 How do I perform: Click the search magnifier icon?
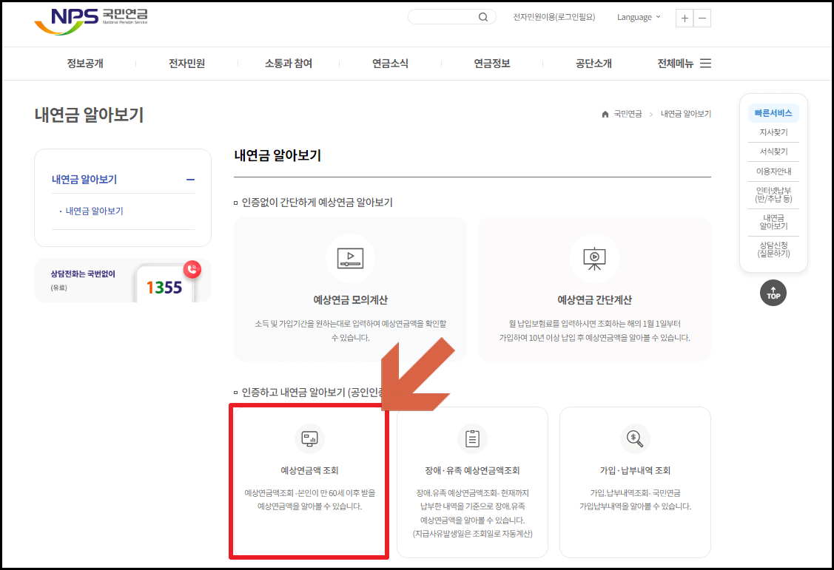[484, 16]
